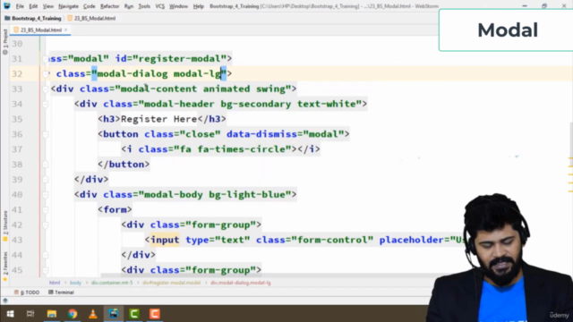Click div.container.mt-5 in code breadcrumb

point(112,283)
